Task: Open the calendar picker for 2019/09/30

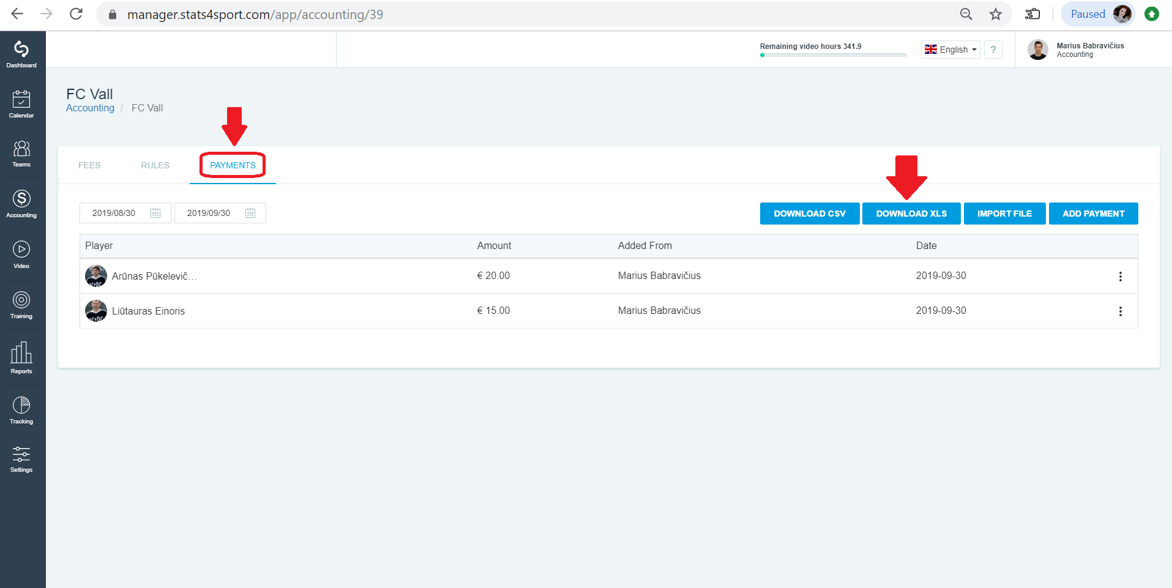Action: click(250, 213)
